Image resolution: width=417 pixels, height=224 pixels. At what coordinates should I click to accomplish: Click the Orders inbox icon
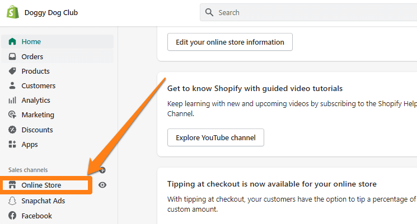(x=12, y=56)
